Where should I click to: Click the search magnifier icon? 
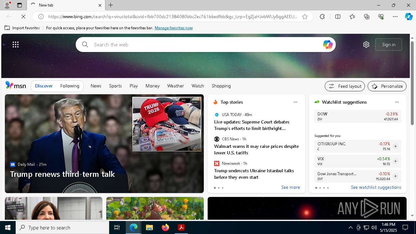click(x=85, y=45)
